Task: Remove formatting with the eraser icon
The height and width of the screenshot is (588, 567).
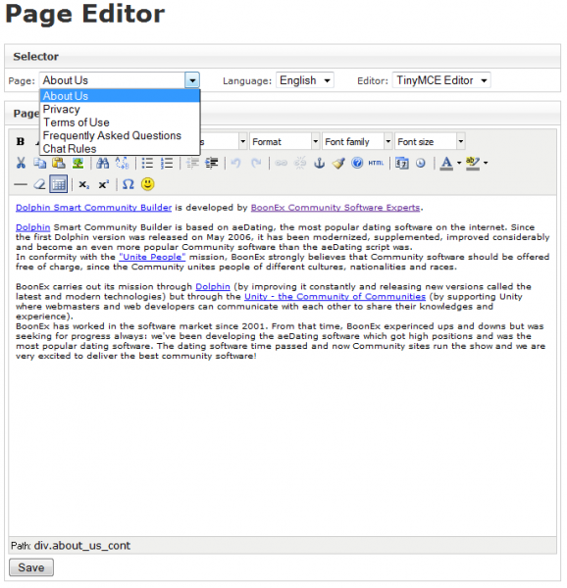Action: pyautogui.click(x=39, y=184)
